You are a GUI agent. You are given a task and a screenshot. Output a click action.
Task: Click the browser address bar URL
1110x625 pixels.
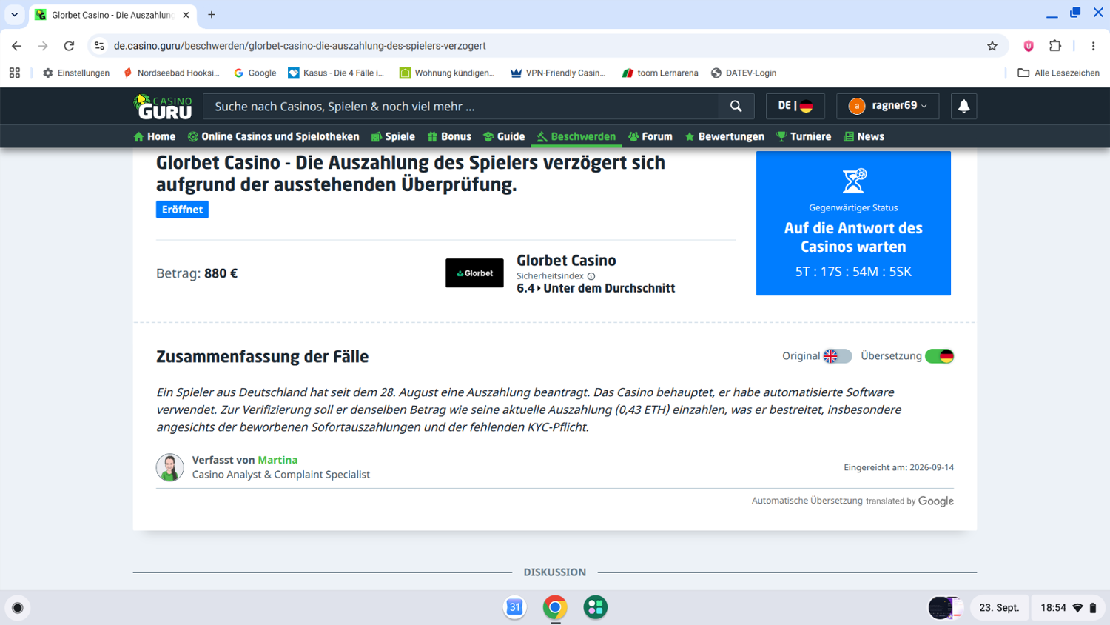pos(300,46)
